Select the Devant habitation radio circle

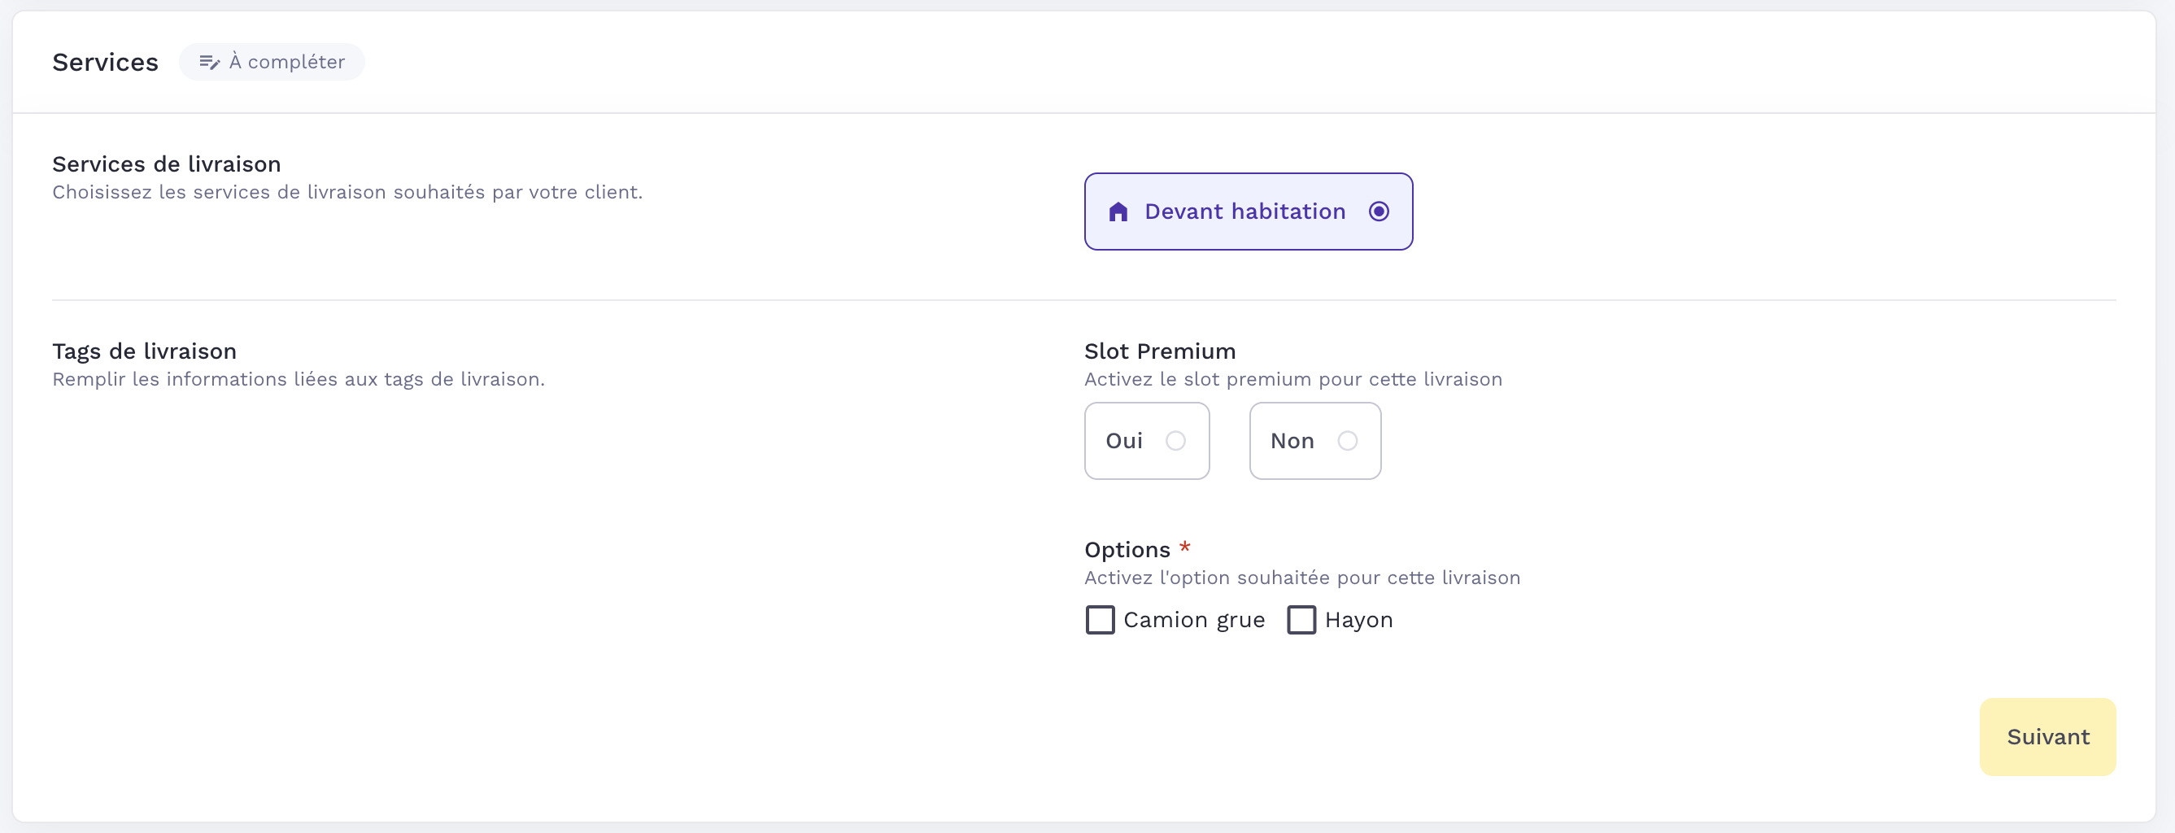point(1378,212)
